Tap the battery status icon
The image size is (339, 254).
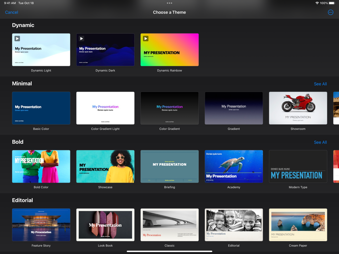click(x=332, y=3)
